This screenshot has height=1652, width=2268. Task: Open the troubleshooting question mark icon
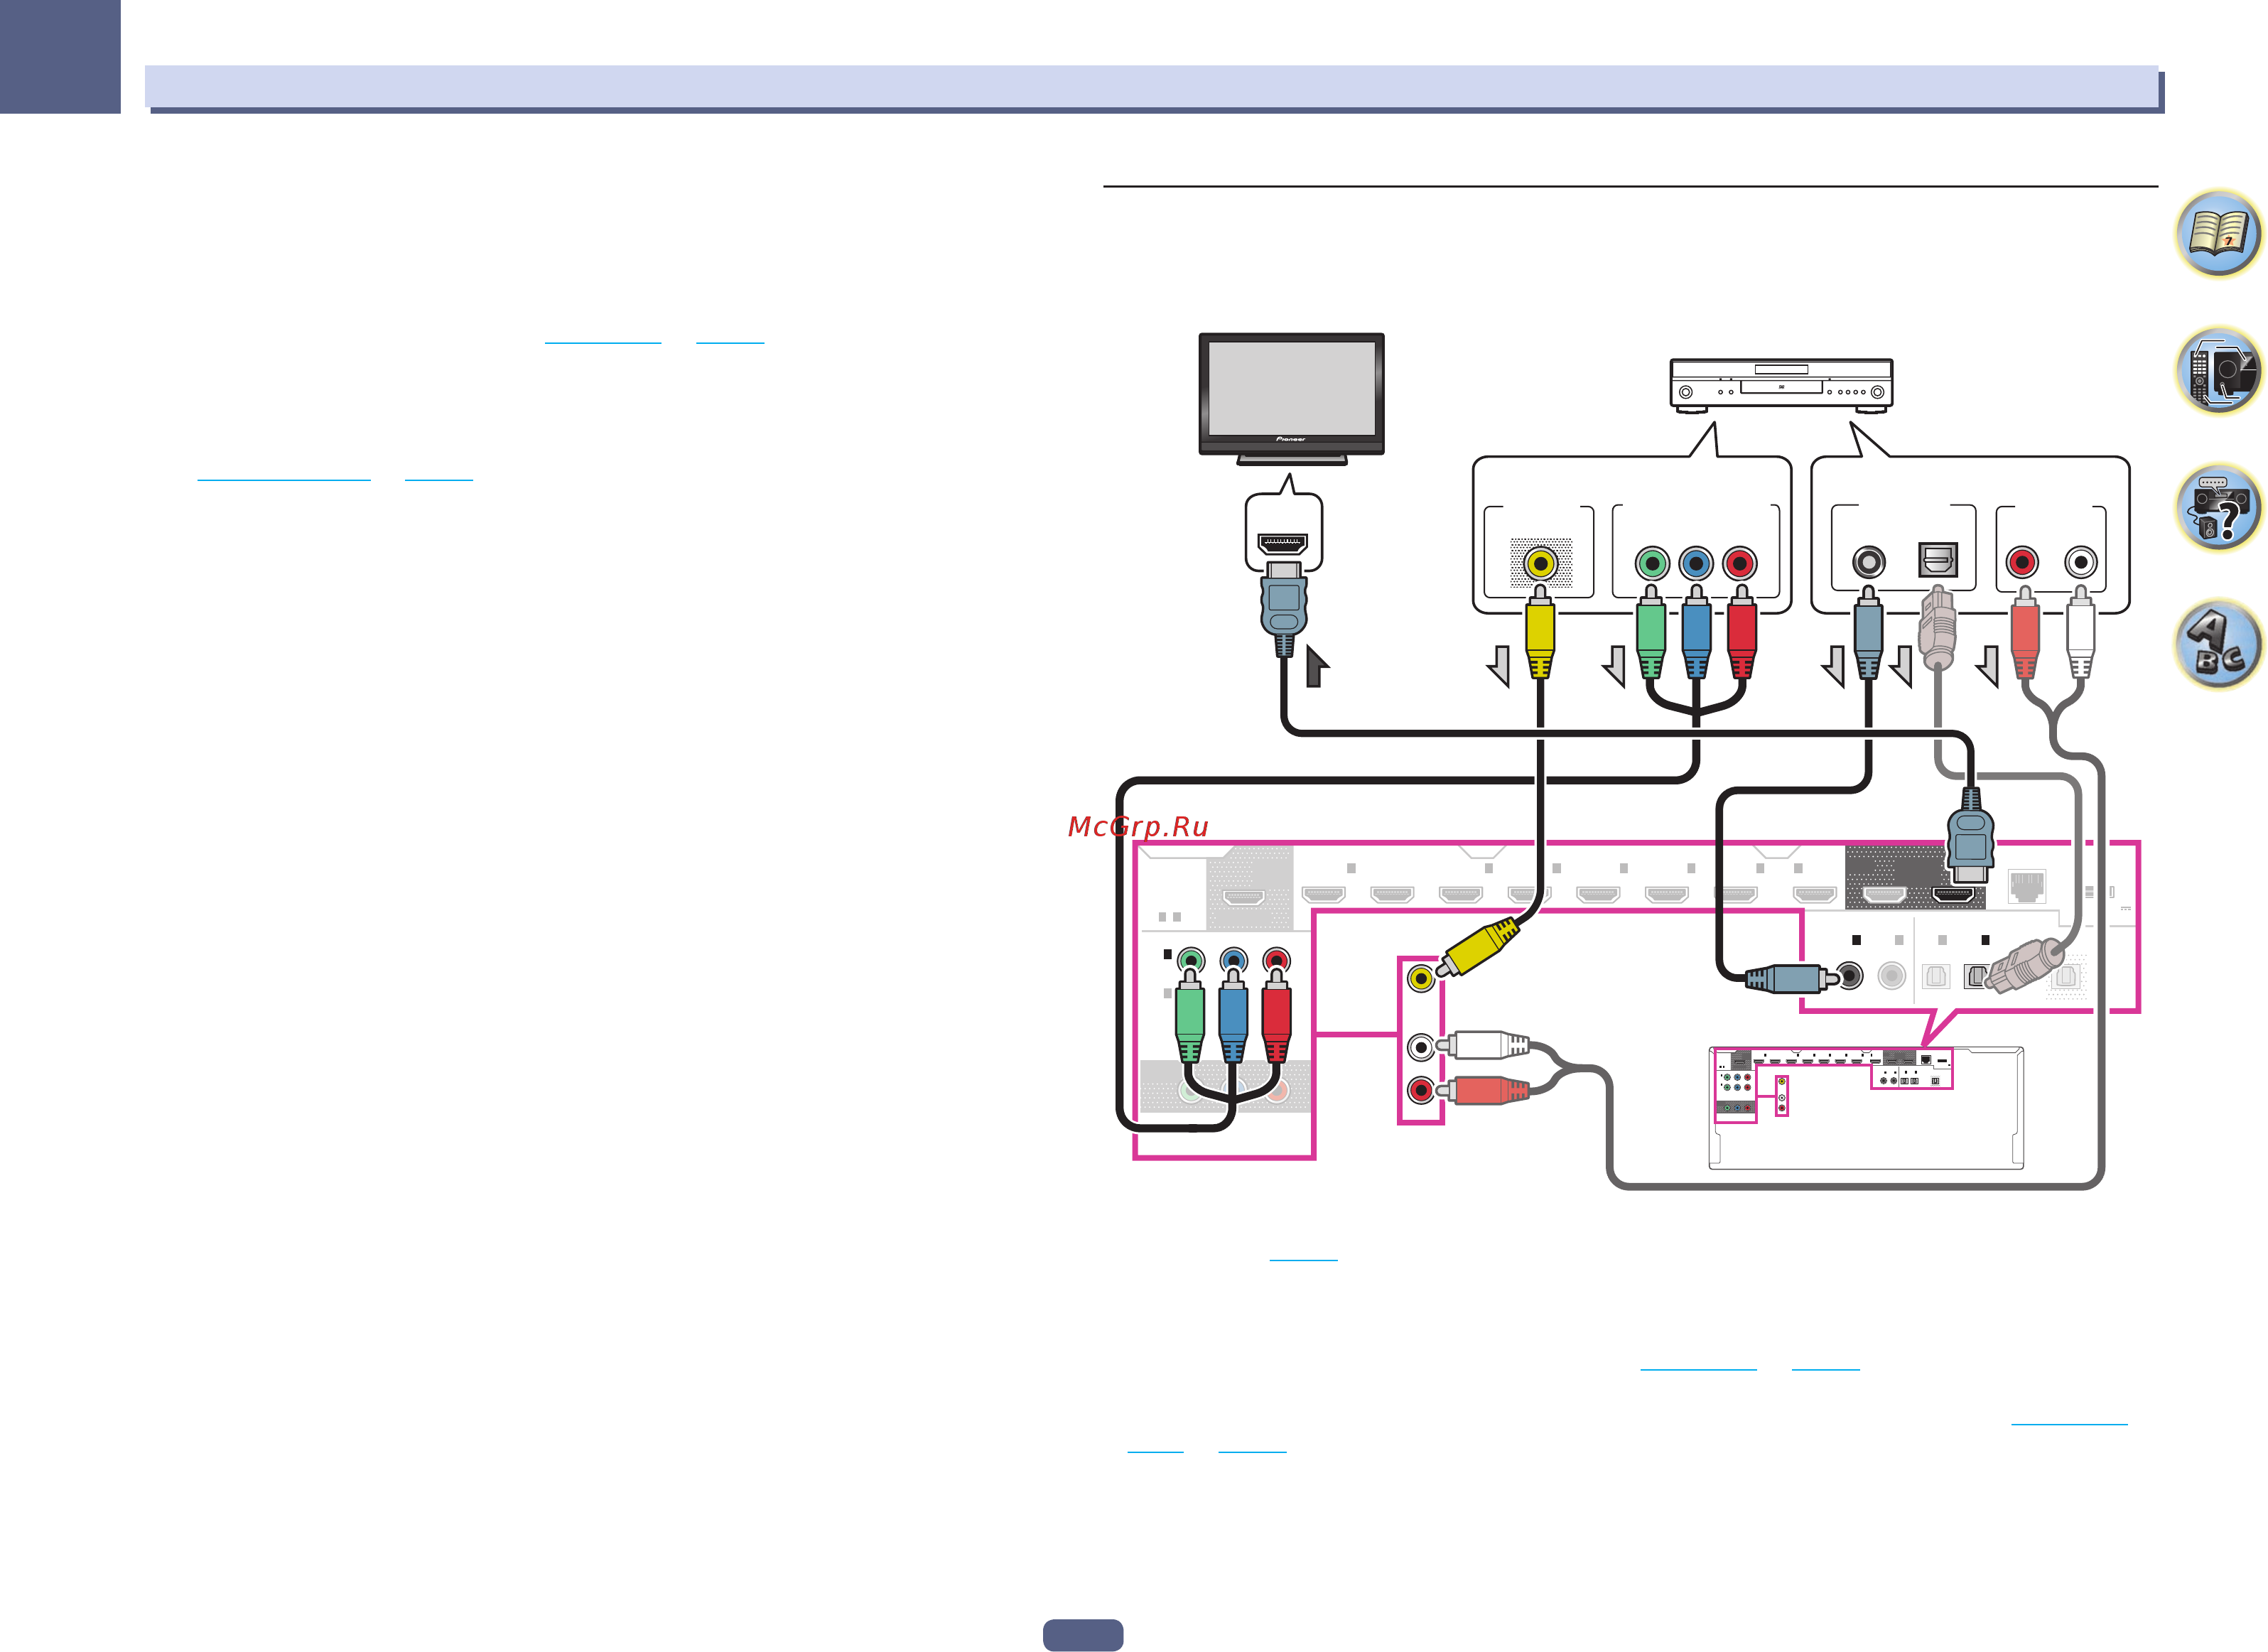click(2218, 508)
